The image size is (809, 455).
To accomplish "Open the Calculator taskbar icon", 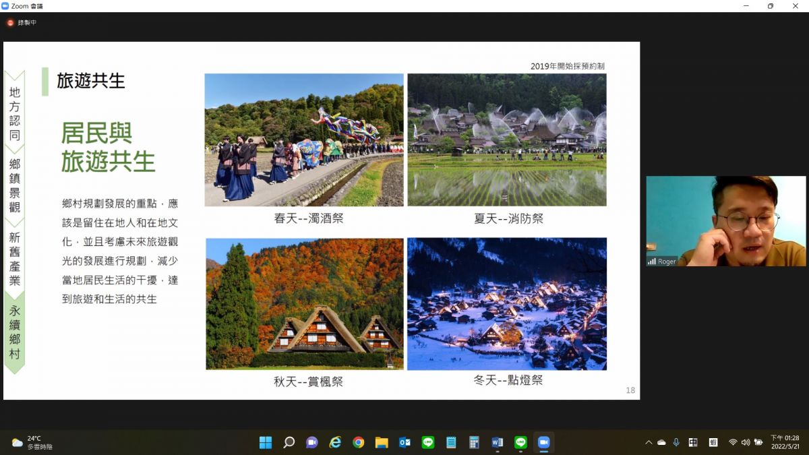I will (x=475, y=442).
